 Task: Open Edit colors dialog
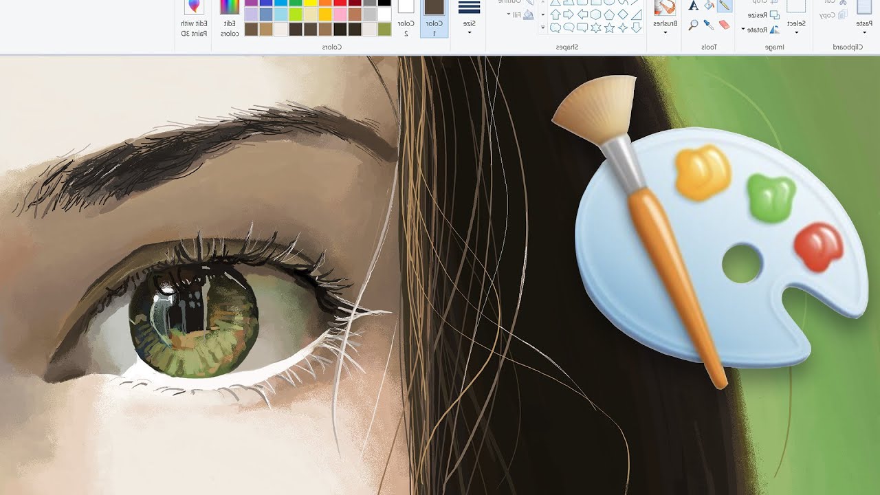[230, 19]
